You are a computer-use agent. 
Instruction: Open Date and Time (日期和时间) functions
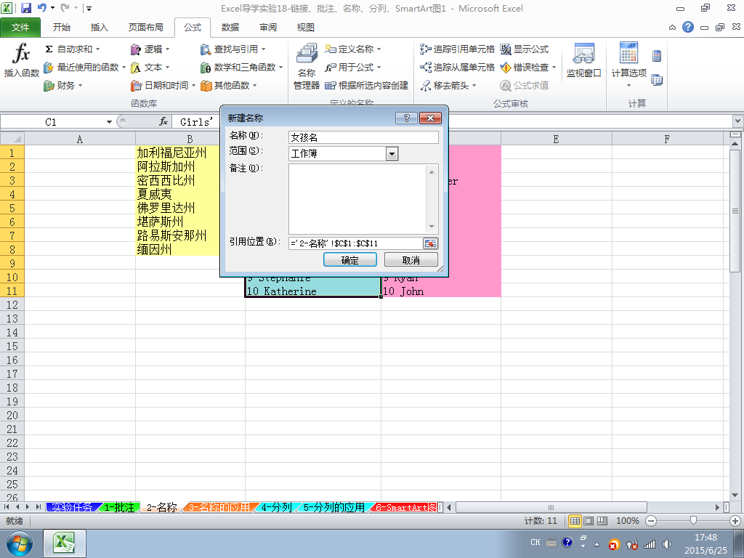(163, 86)
